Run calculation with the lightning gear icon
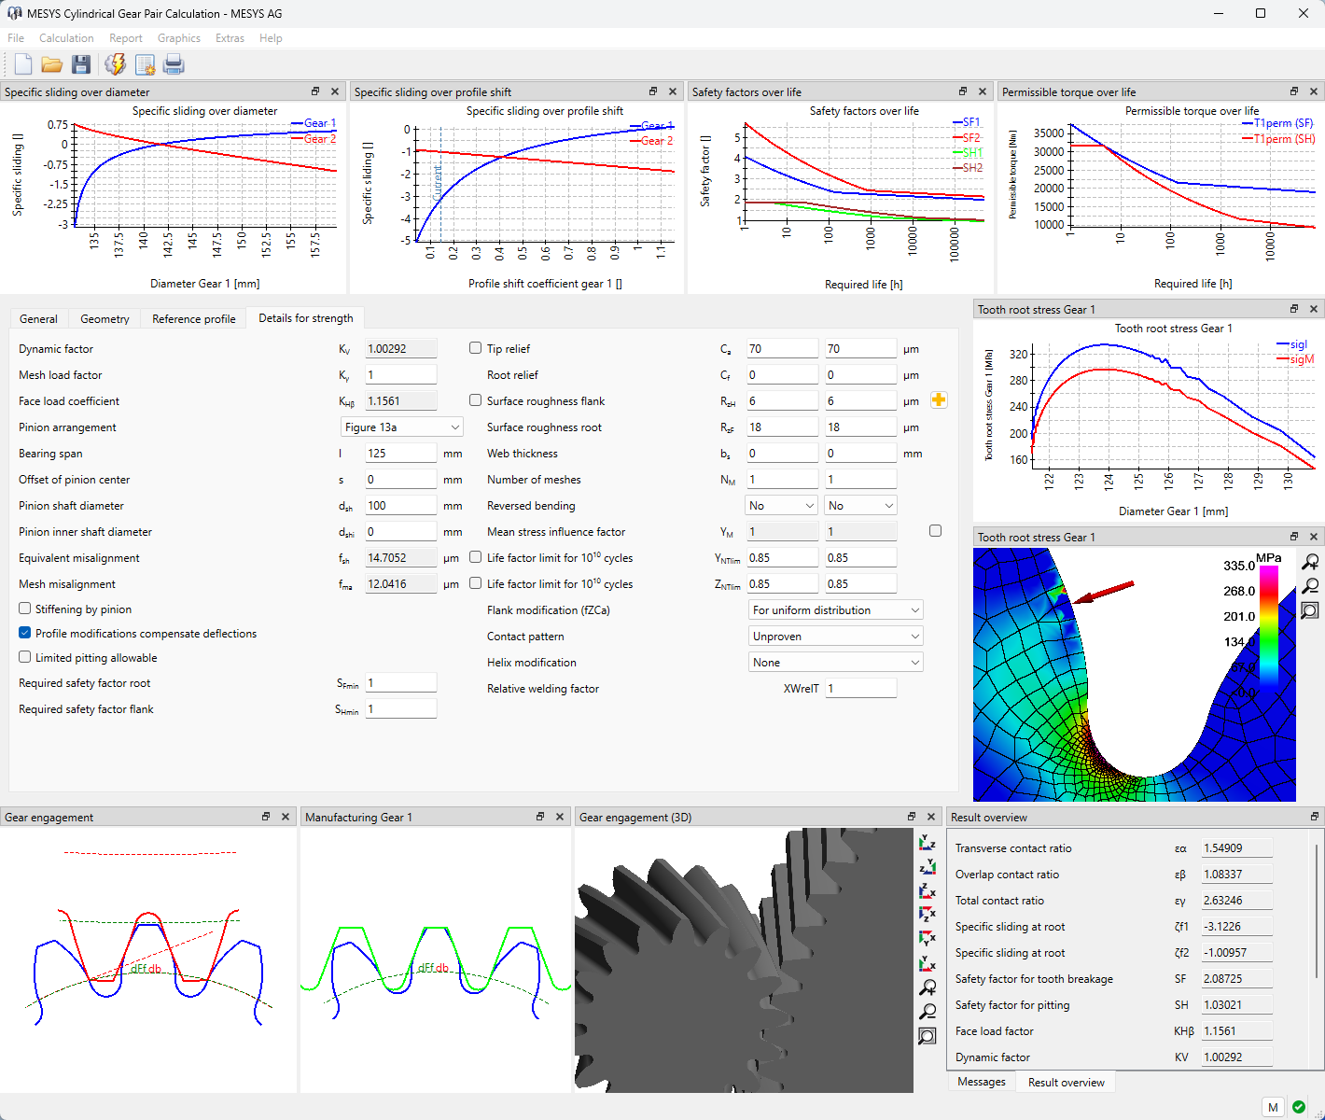Screen dimensions: 1325x1120 pyautogui.click(x=115, y=64)
